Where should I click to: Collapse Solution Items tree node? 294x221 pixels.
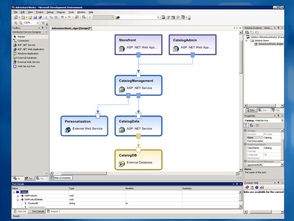point(247,41)
